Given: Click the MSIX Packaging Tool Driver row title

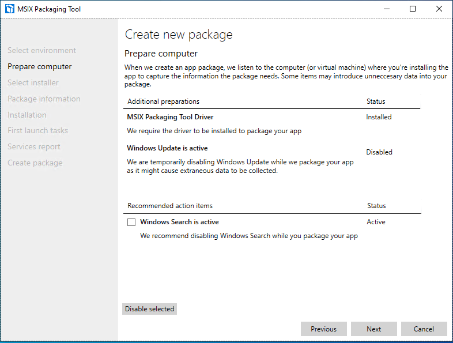Looking at the screenshot, I should click(170, 117).
